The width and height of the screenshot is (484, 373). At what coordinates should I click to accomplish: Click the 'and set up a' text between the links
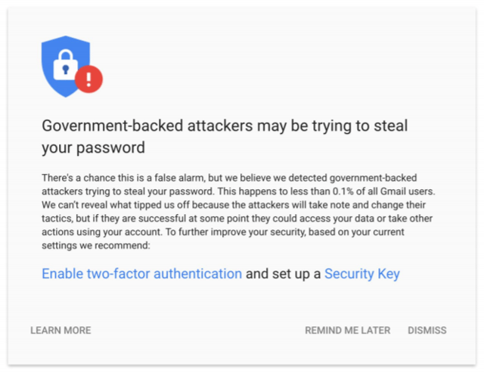click(x=283, y=274)
